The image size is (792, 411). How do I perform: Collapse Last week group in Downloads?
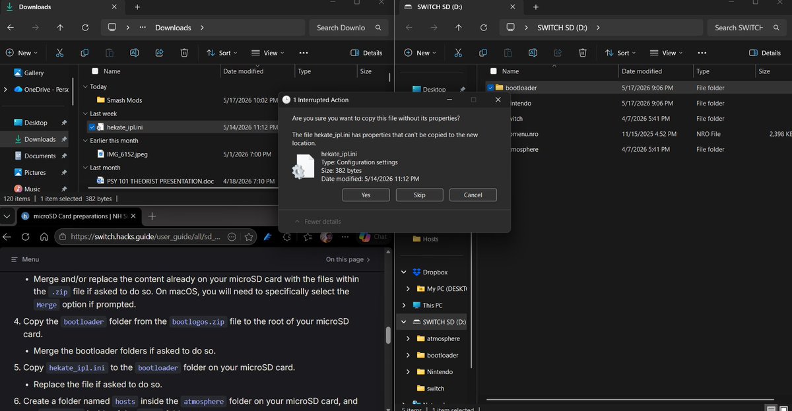[x=85, y=113]
